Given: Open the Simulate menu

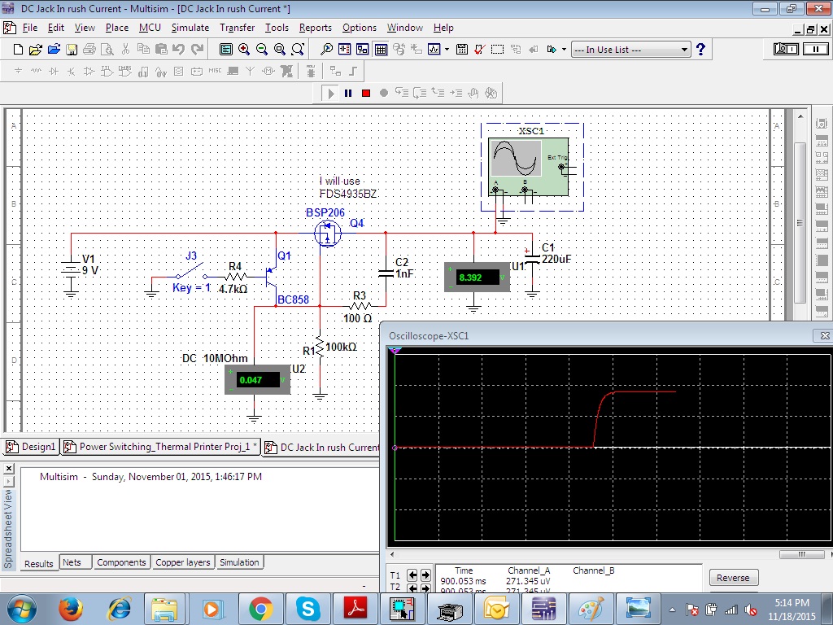Looking at the screenshot, I should (x=190, y=28).
